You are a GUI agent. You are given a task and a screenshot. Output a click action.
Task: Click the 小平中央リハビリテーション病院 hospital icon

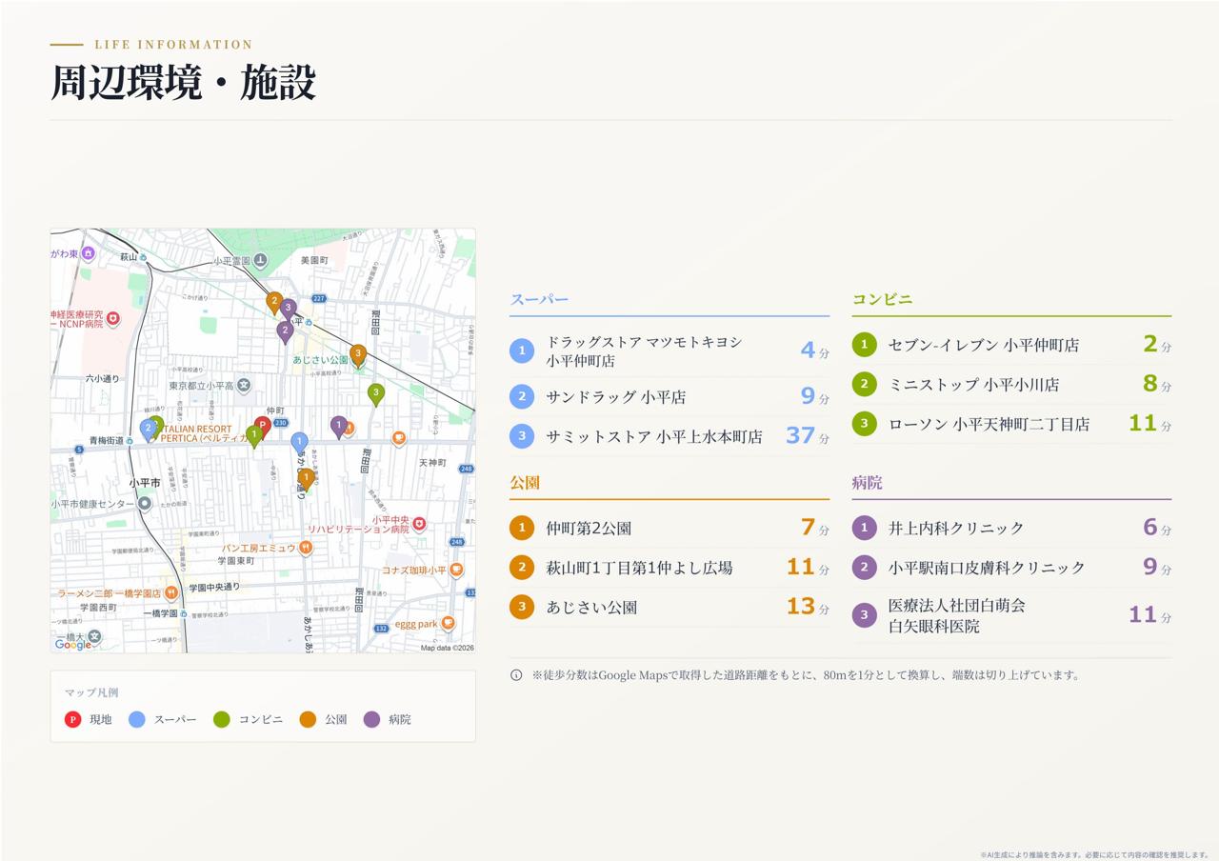click(419, 524)
